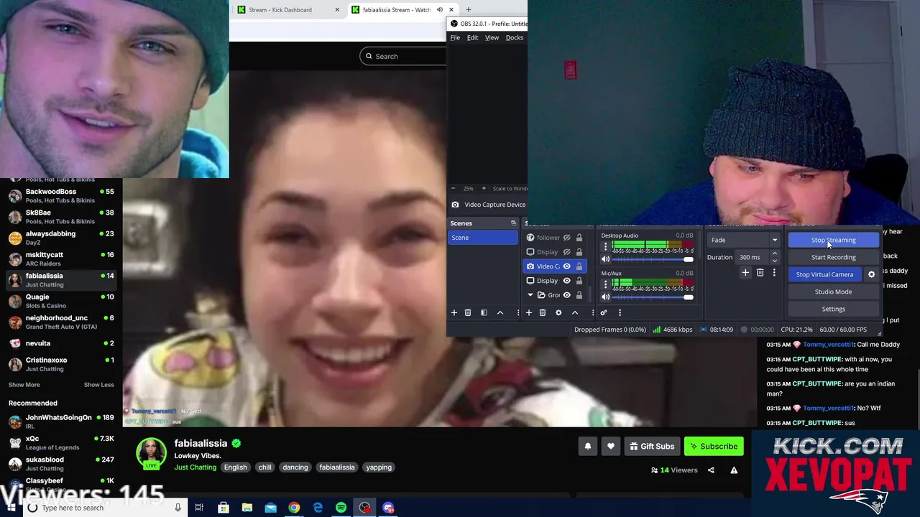Viewport: 920px width, 517px height.
Task: Add a new scene with the Scenes plus icon
Action: click(x=454, y=313)
